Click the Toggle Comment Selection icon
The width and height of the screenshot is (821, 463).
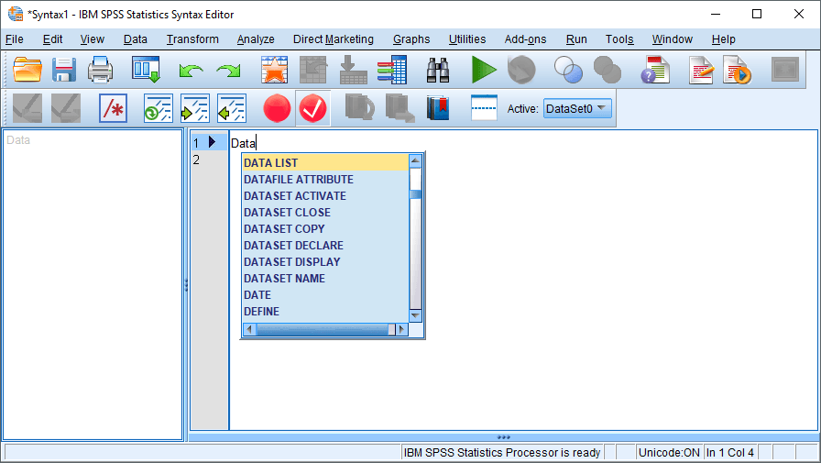click(x=113, y=108)
